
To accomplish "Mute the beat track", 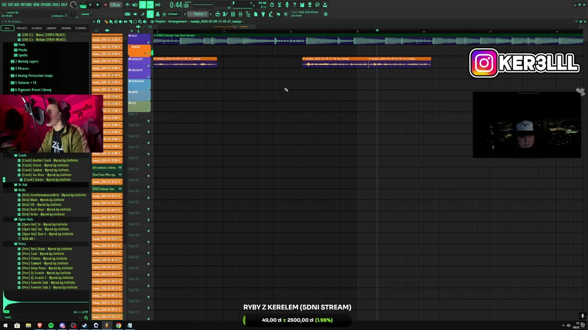I will (148, 43).
